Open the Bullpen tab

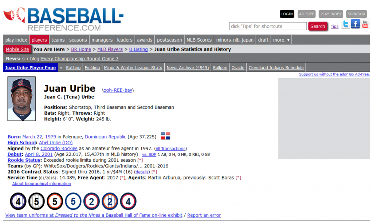[220, 68]
